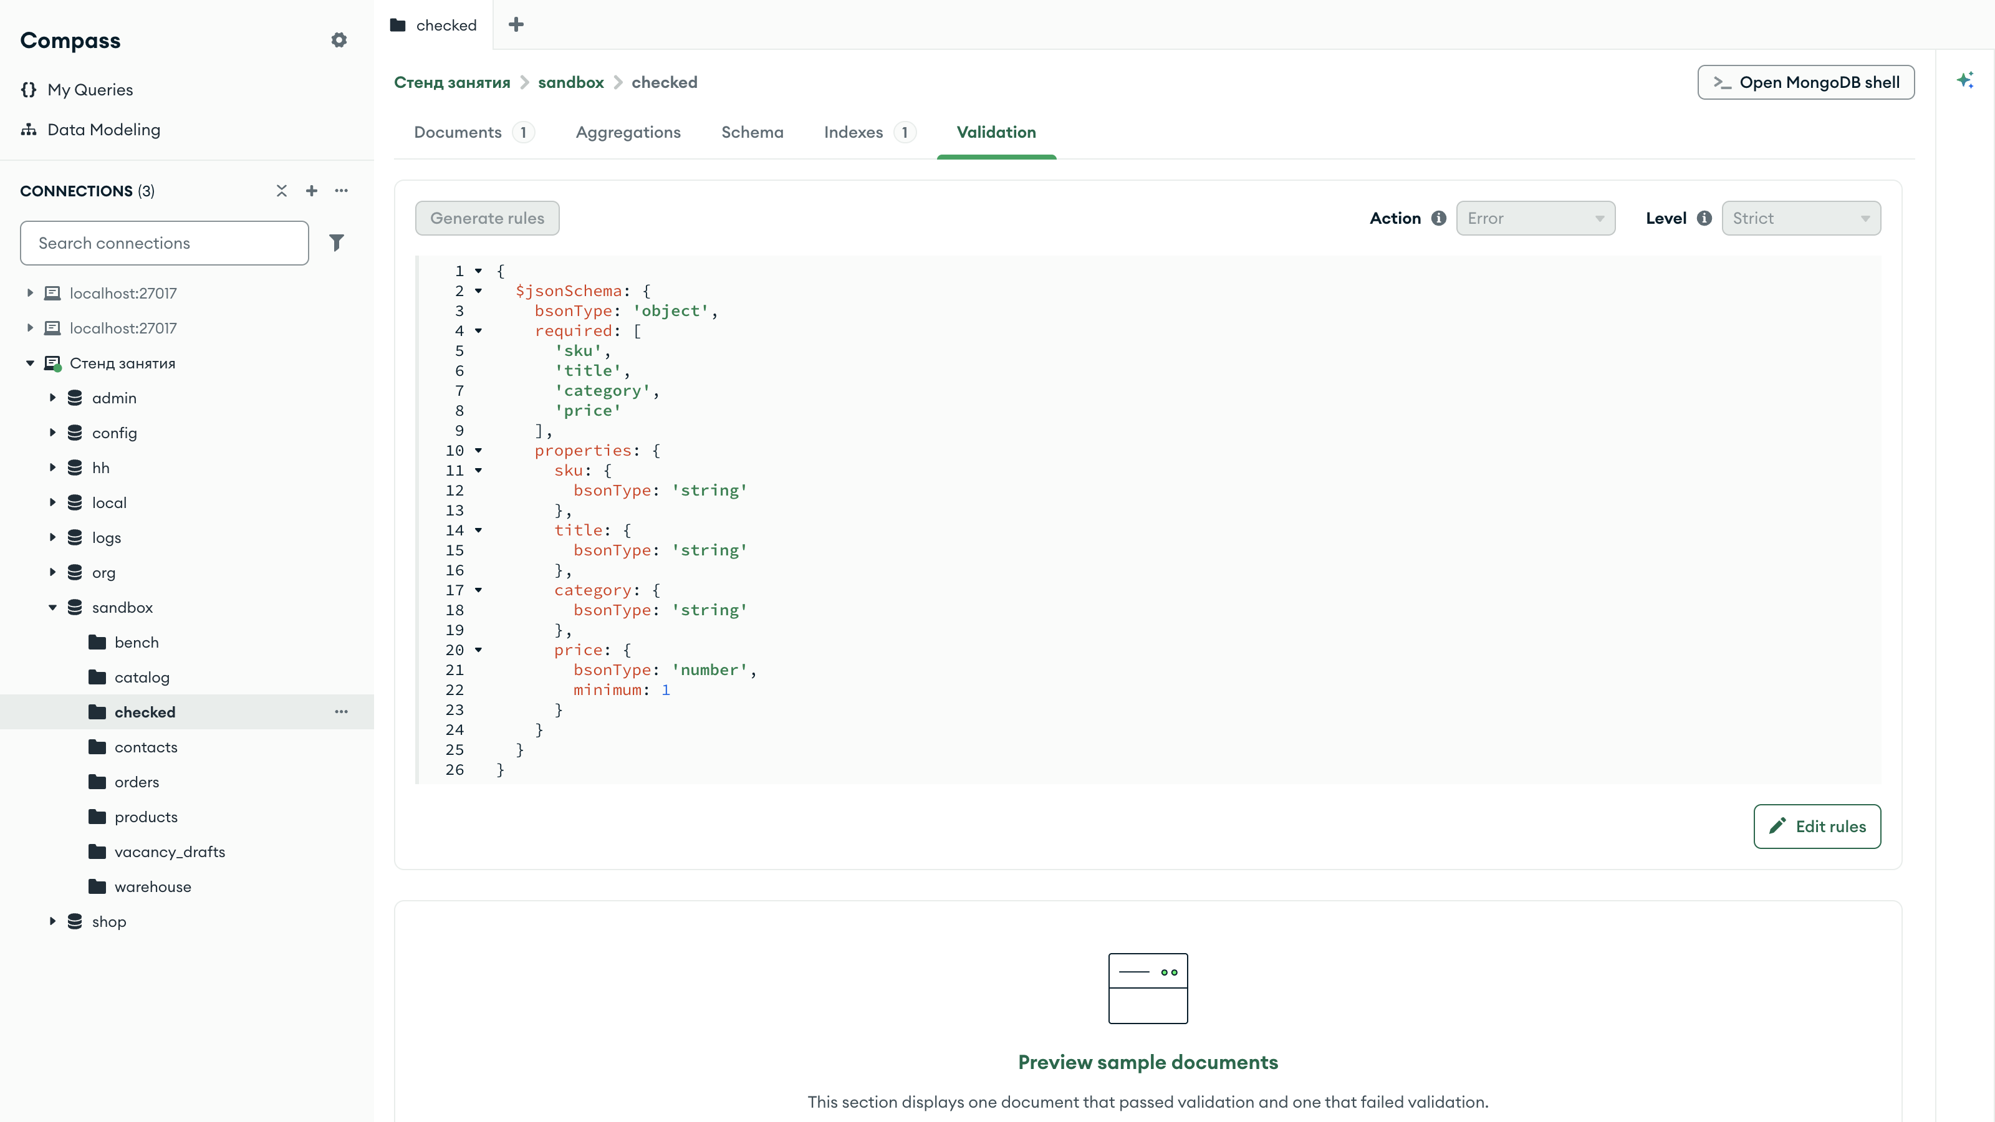Fold required array at line 4
This screenshot has width=1995, height=1122.
click(x=479, y=330)
